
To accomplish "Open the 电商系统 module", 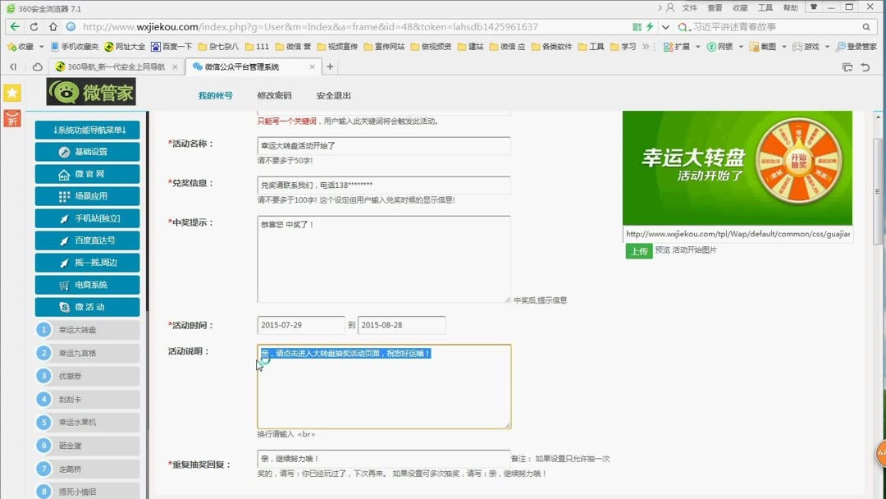I will [x=87, y=284].
